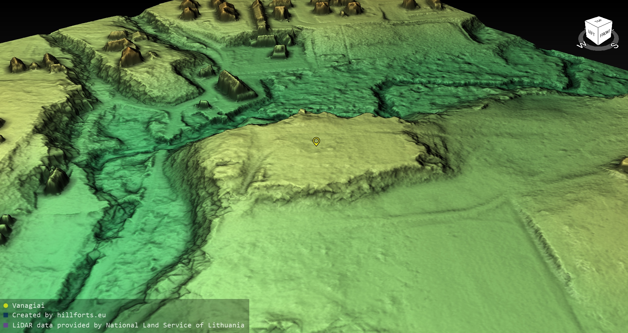Click the cube edge between TOP and LEFT
Viewport: 628px width, 333px height.
tap(591, 24)
